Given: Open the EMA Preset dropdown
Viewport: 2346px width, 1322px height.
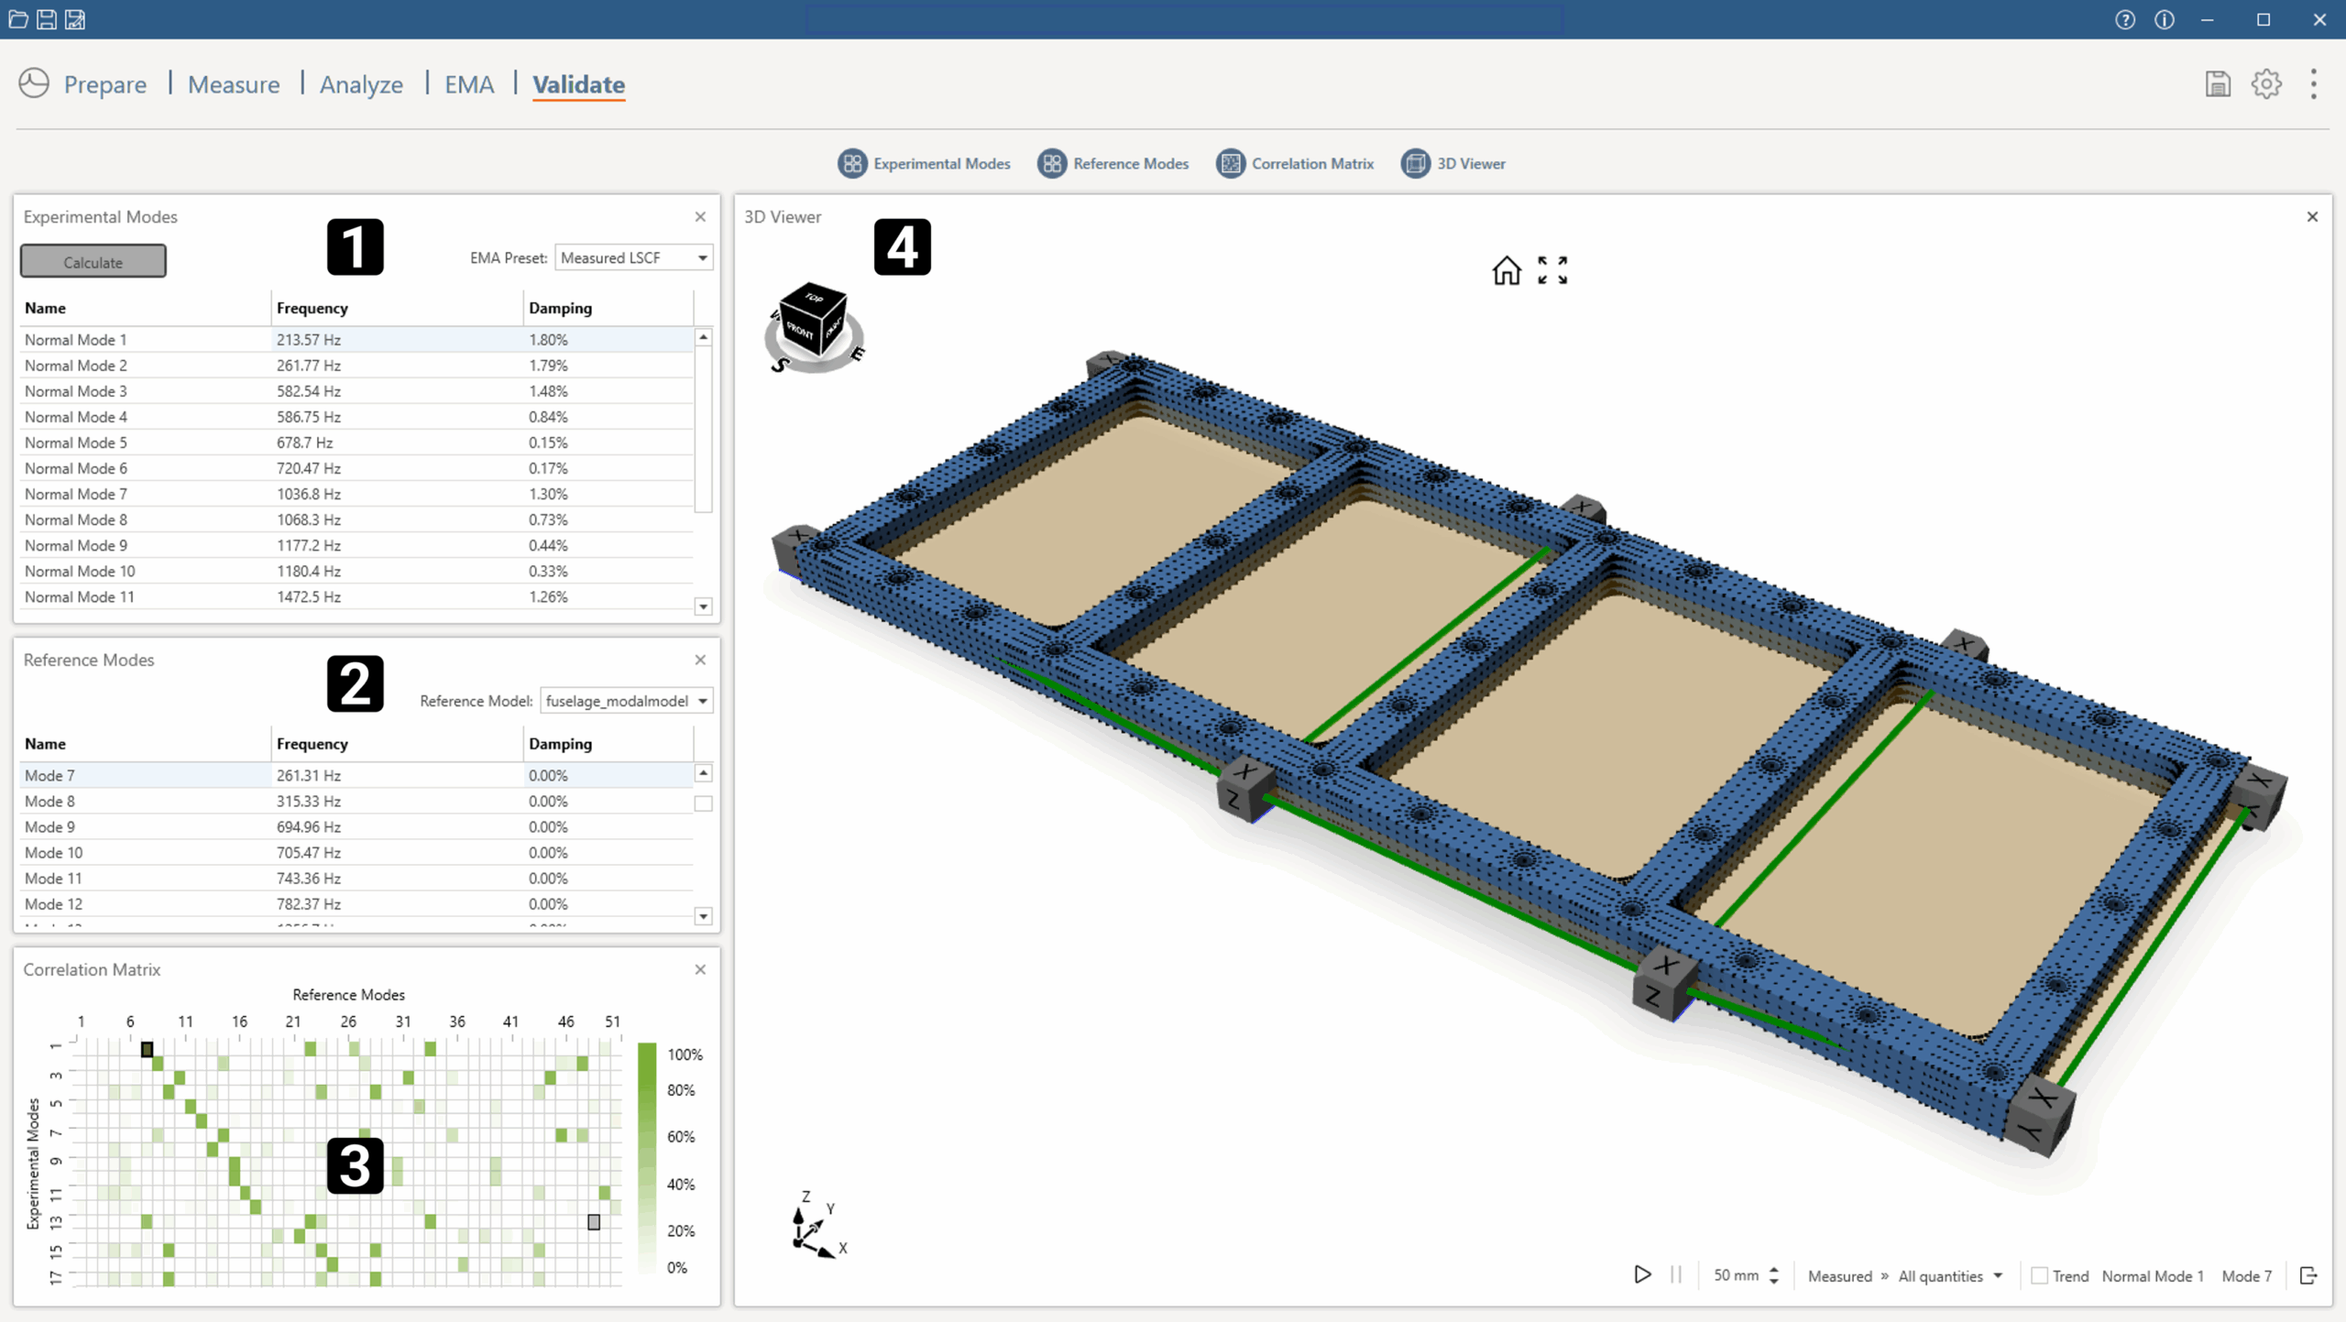Looking at the screenshot, I should point(633,257).
